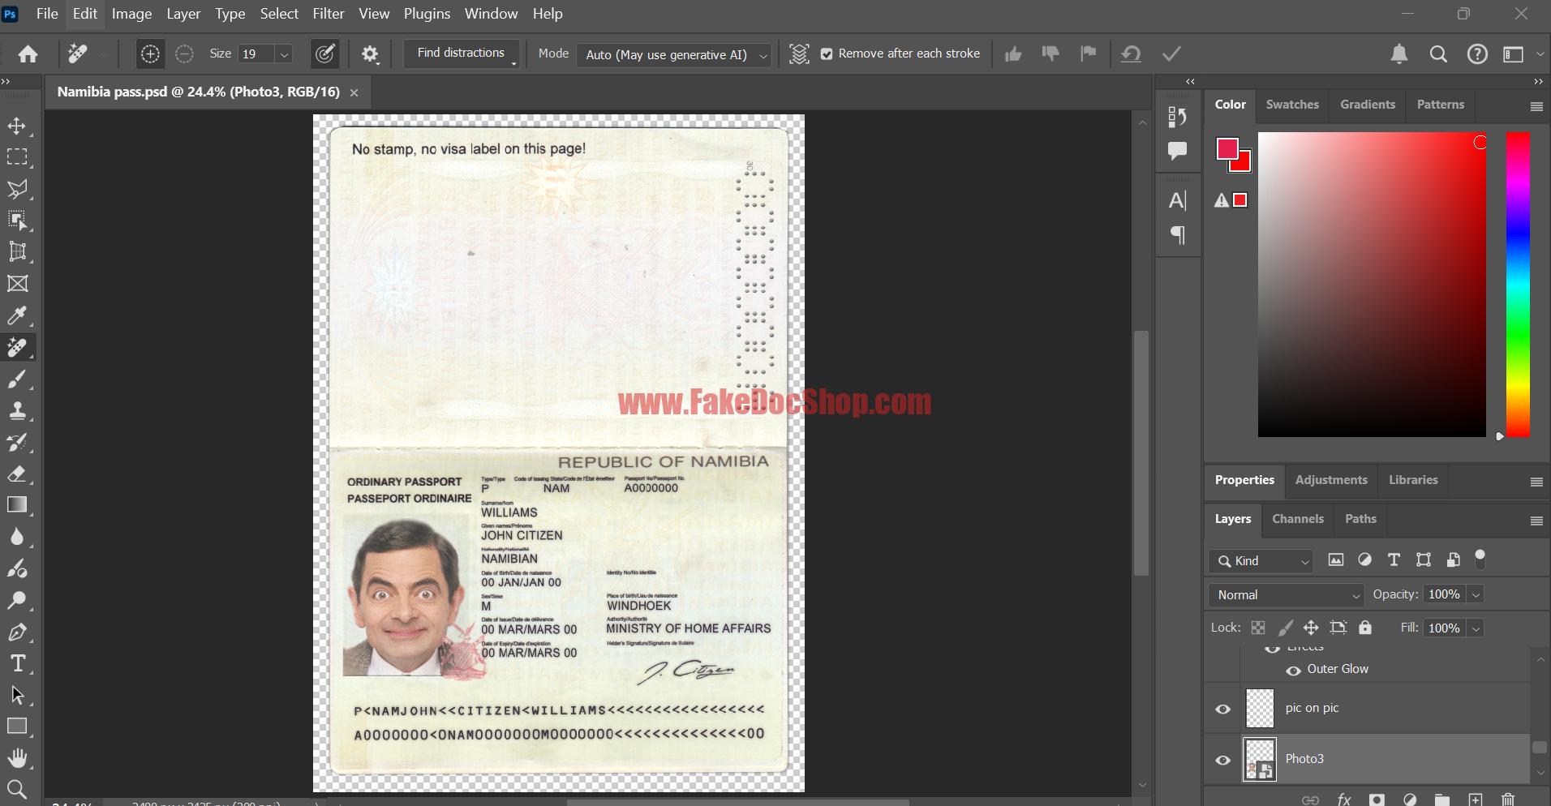Toggle lock transparent pixels
Screen dimensions: 1551x806
pos(1258,628)
